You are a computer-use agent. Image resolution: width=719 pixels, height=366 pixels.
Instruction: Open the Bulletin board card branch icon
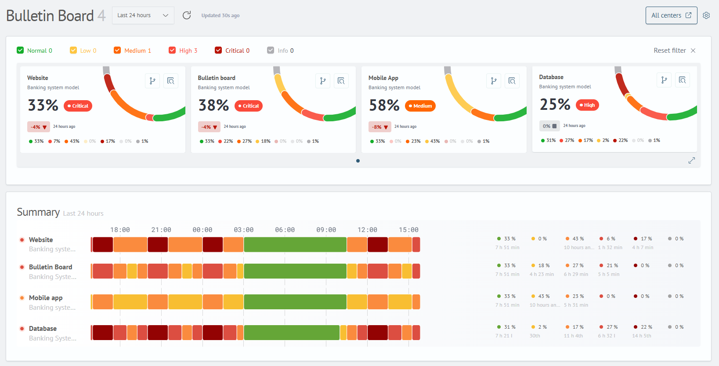click(x=323, y=81)
